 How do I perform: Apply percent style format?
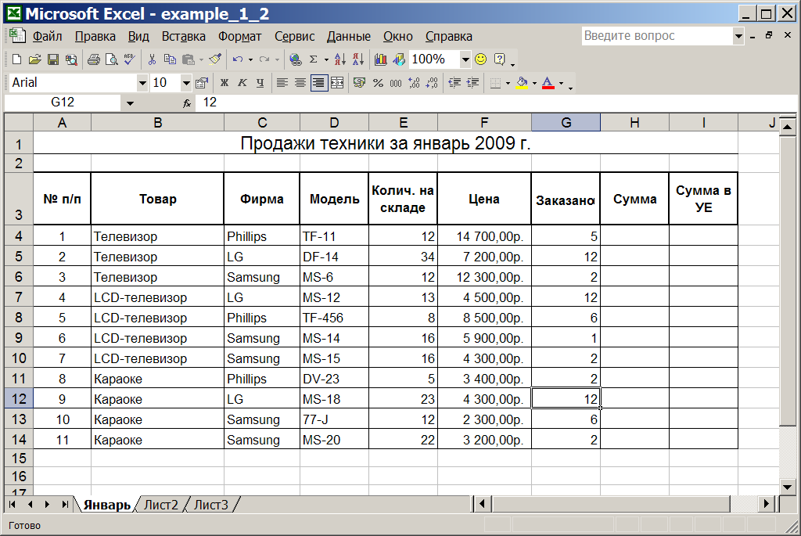coord(378,83)
